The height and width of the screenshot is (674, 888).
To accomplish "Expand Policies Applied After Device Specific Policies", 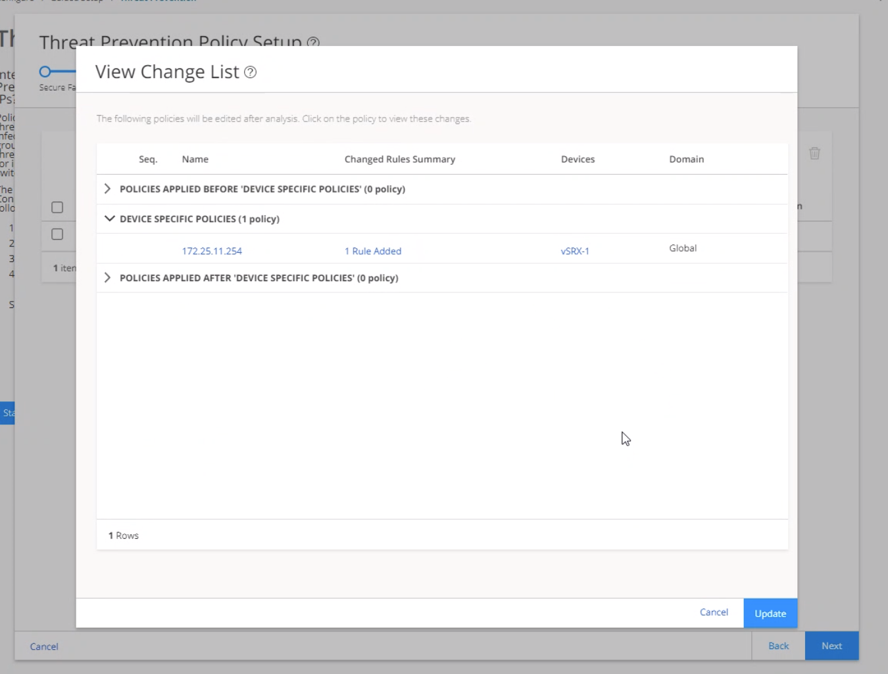I will pos(107,278).
